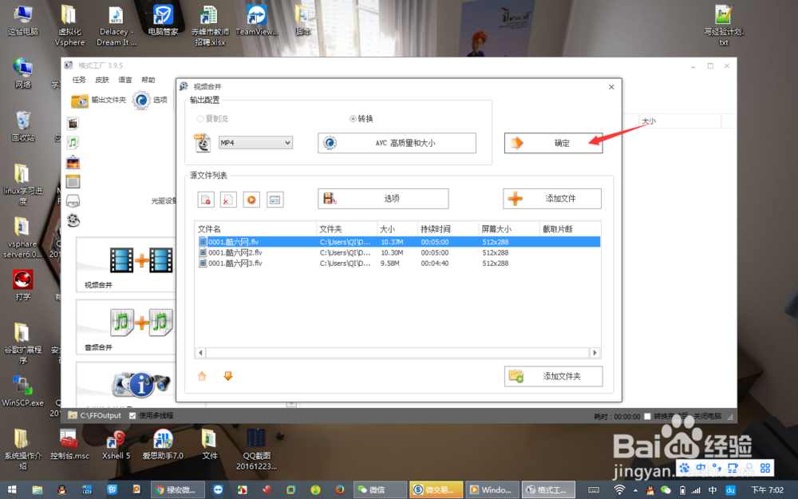The width and height of the screenshot is (798, 499).
Task: Select the 转换 radio button
Action: 353,119
